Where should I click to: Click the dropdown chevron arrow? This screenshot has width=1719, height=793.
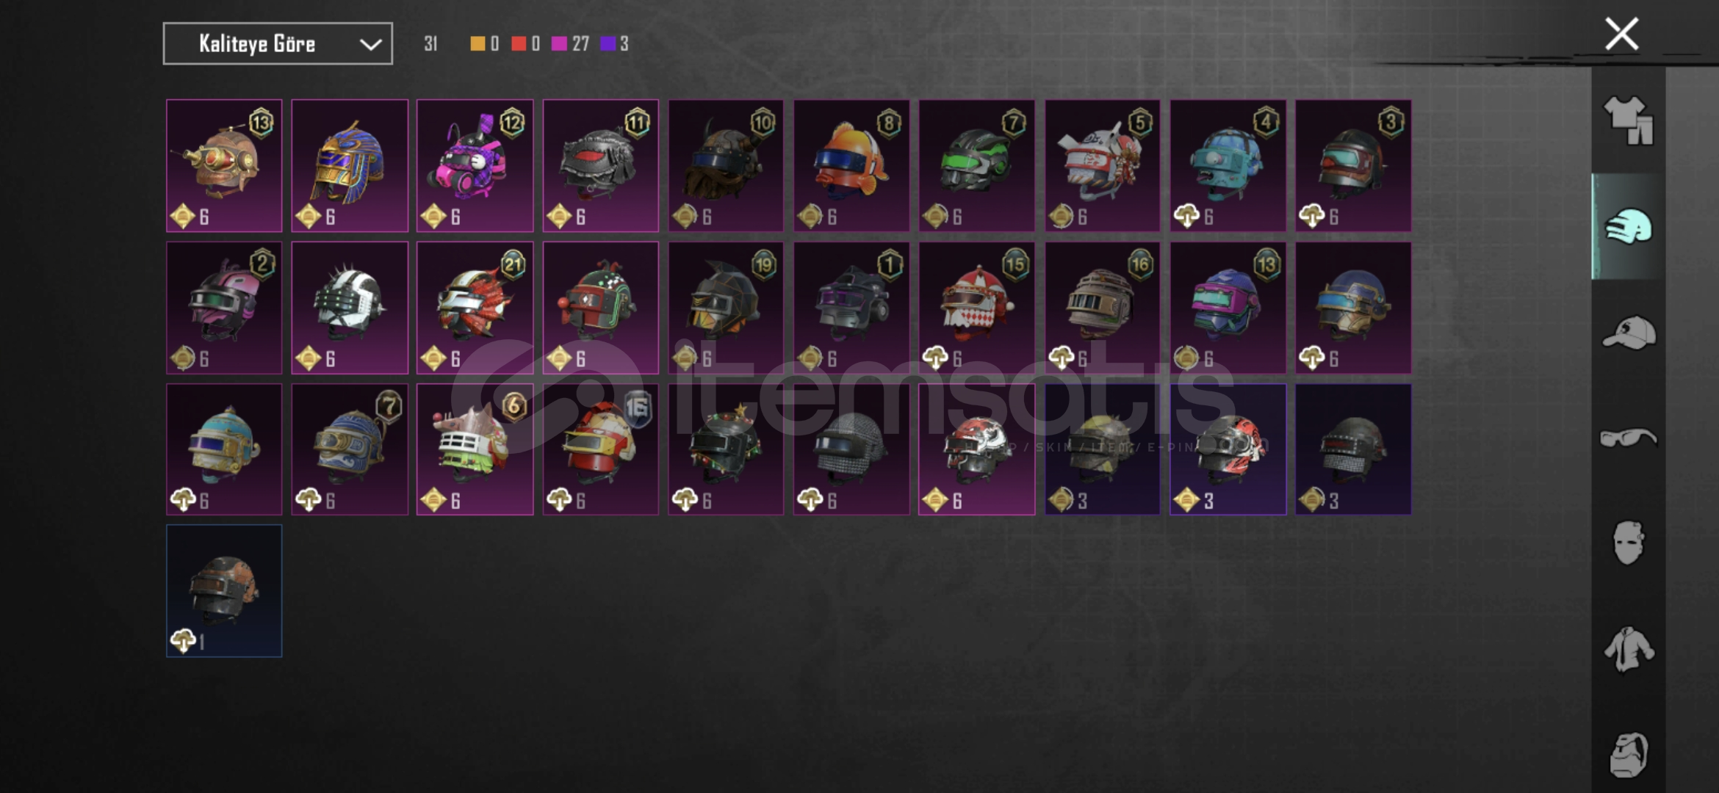(x=370, y=45)
